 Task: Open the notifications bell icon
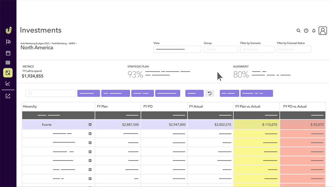coord(314,31)
